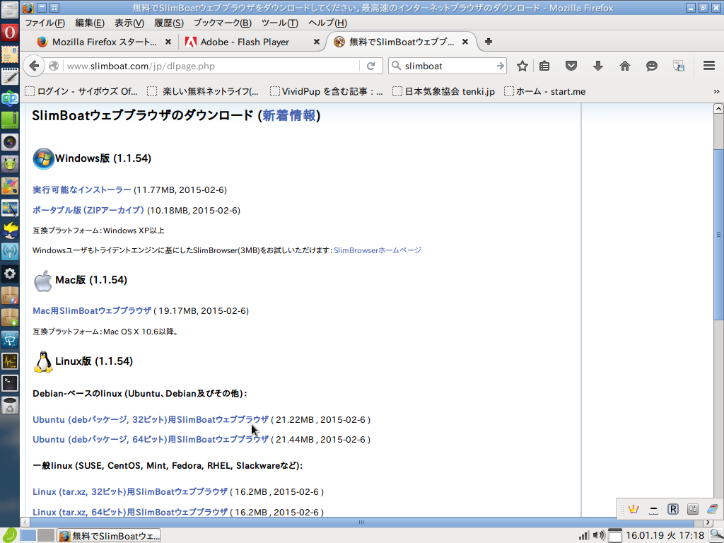The height and width of the screenshot is (543, 724).
Task: Click the crown icon on the input toolbar
Action: coord(633,508)
